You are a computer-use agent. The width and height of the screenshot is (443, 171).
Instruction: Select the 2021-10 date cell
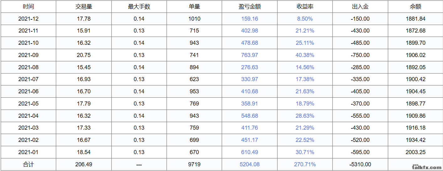29,43
